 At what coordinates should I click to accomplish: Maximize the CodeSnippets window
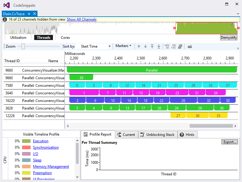click(227, 4)
